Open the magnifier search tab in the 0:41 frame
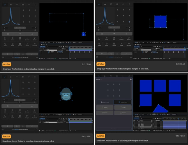This screenshot has width=188, height=145. click(x=35, y=77)
